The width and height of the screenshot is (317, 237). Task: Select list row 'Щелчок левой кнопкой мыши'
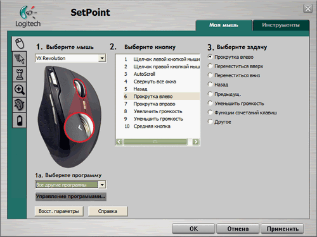click(x=162, y=59)
